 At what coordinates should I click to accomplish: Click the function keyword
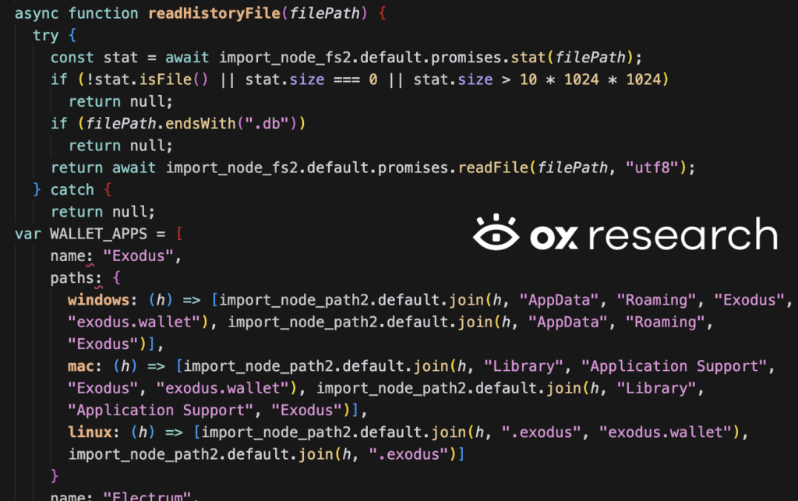tap(104, 13)
